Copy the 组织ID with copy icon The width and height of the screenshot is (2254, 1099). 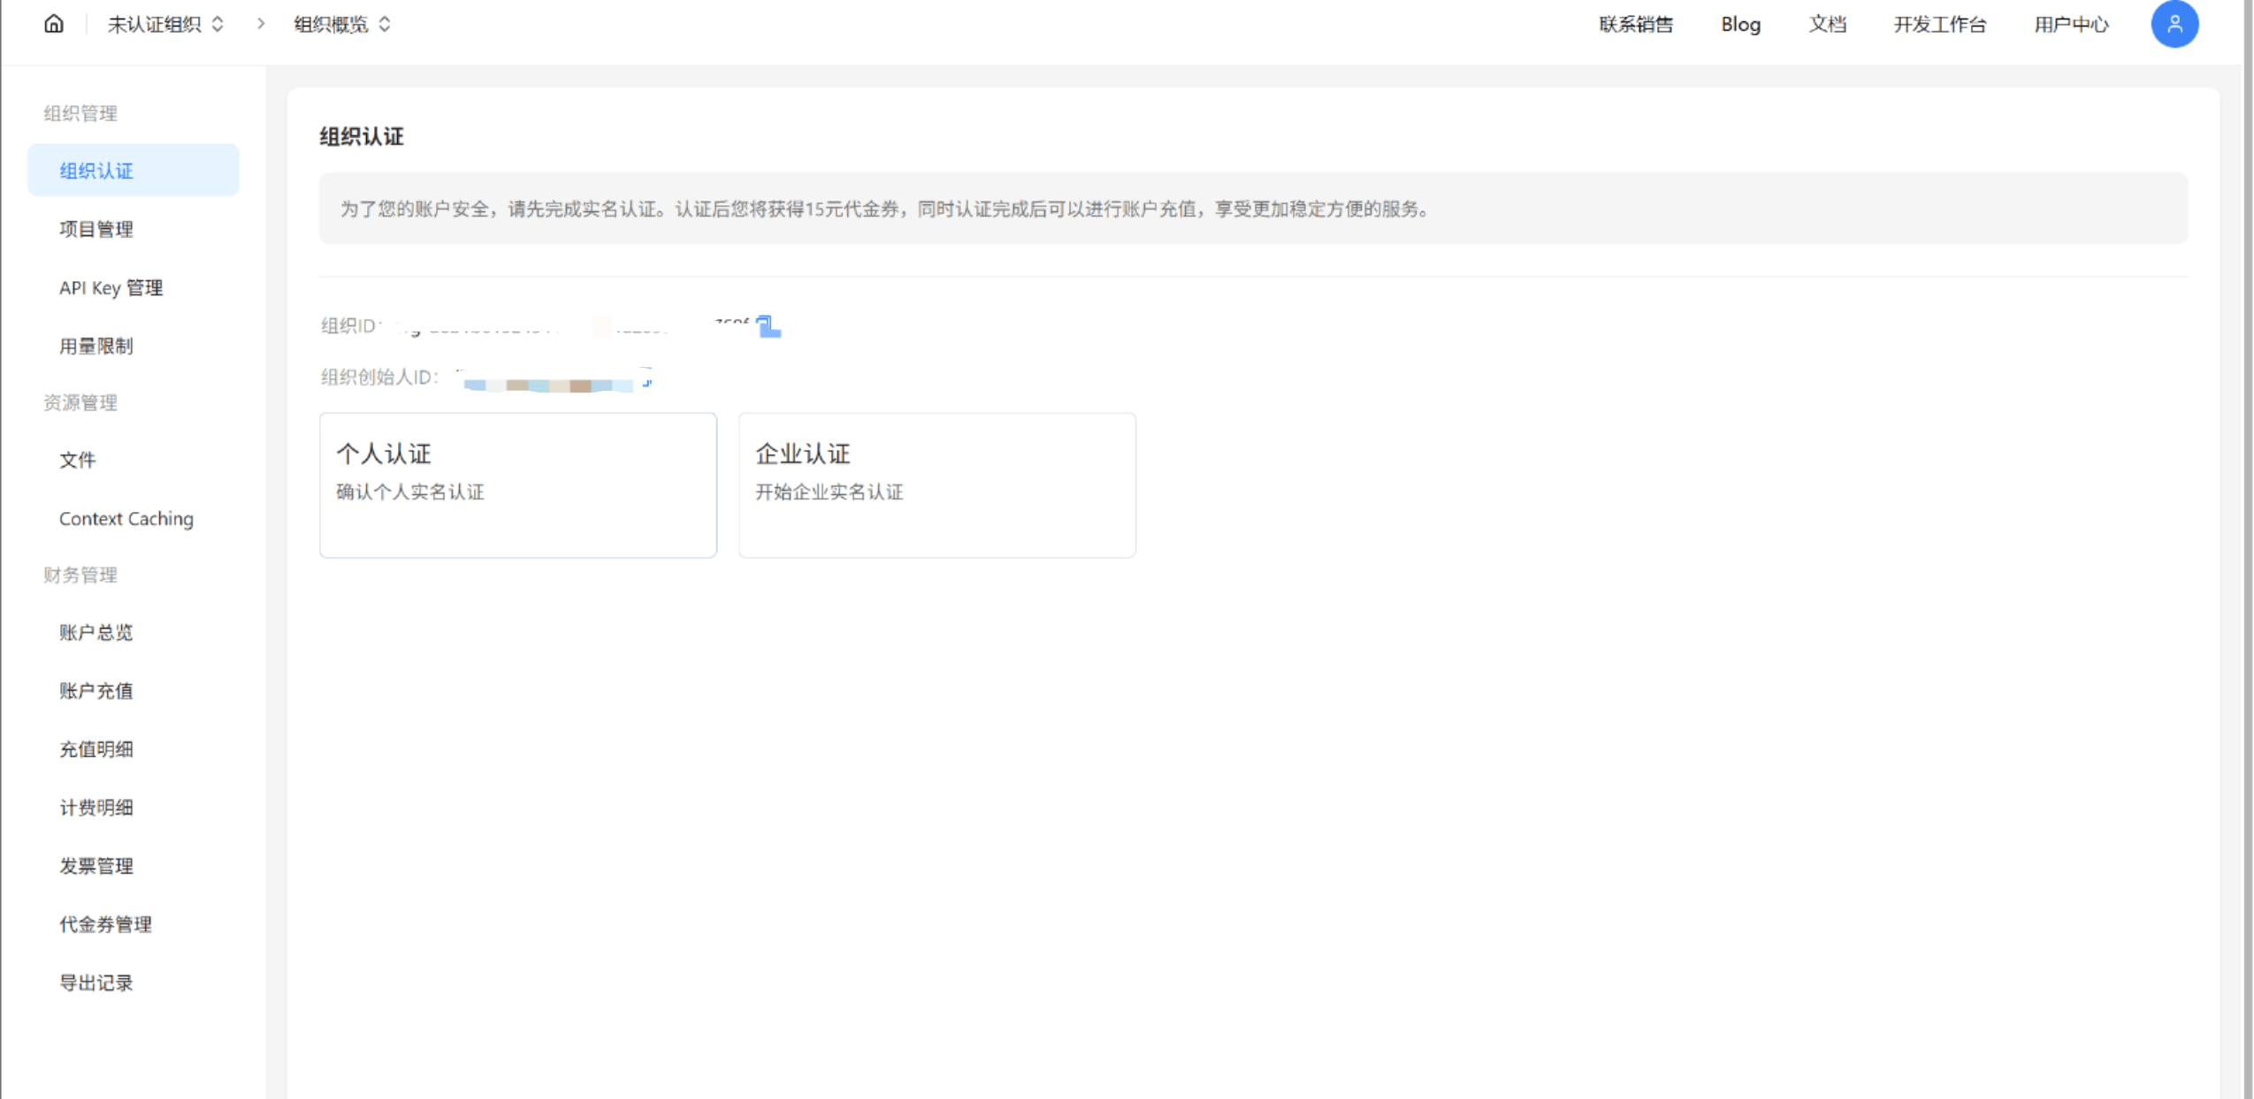click(x=768, y=326)
